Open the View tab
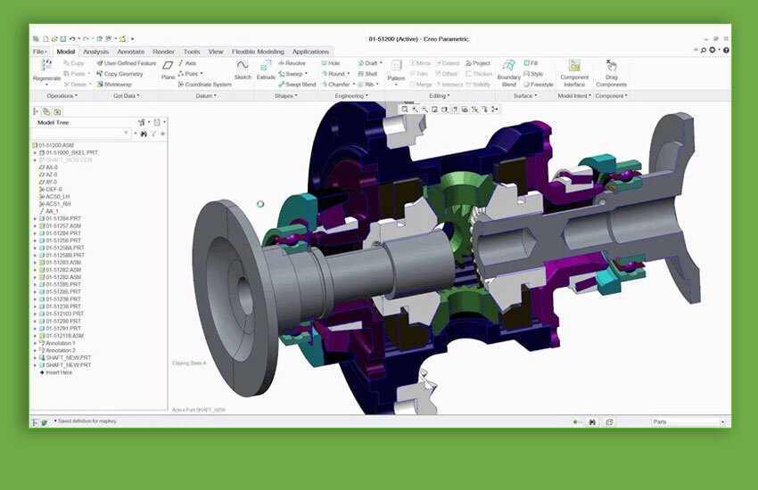Viewport: 758px width, 490px height. point(216,52)
